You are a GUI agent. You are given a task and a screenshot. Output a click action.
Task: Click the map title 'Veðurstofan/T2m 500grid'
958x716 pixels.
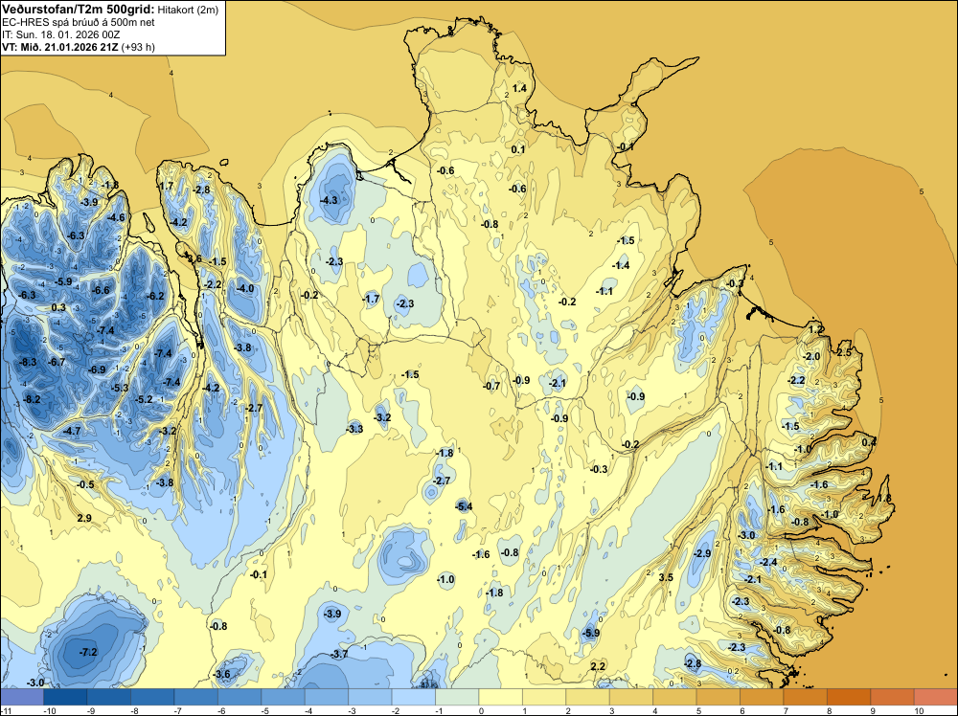[x=79, y=9]
